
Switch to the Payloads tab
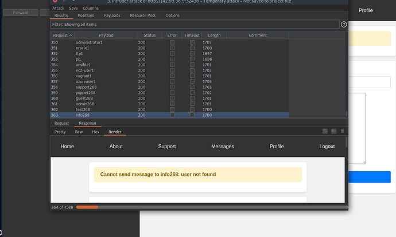(112, 15)
